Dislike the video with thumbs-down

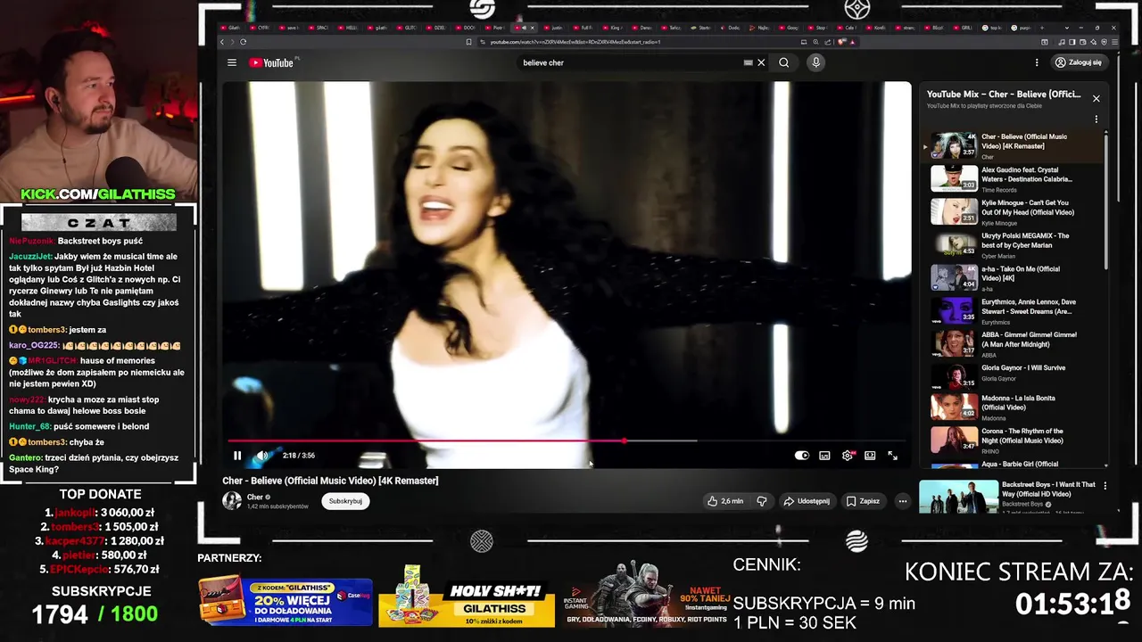coord(761,501)
